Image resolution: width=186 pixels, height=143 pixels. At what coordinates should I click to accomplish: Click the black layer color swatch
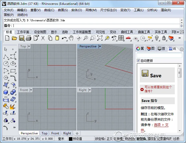click(71, 139)
